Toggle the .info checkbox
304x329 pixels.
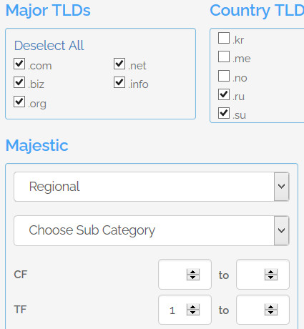[119, 82]
